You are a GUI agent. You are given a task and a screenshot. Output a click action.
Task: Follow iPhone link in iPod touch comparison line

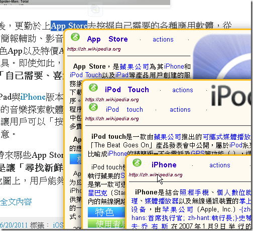coord(117,153)
